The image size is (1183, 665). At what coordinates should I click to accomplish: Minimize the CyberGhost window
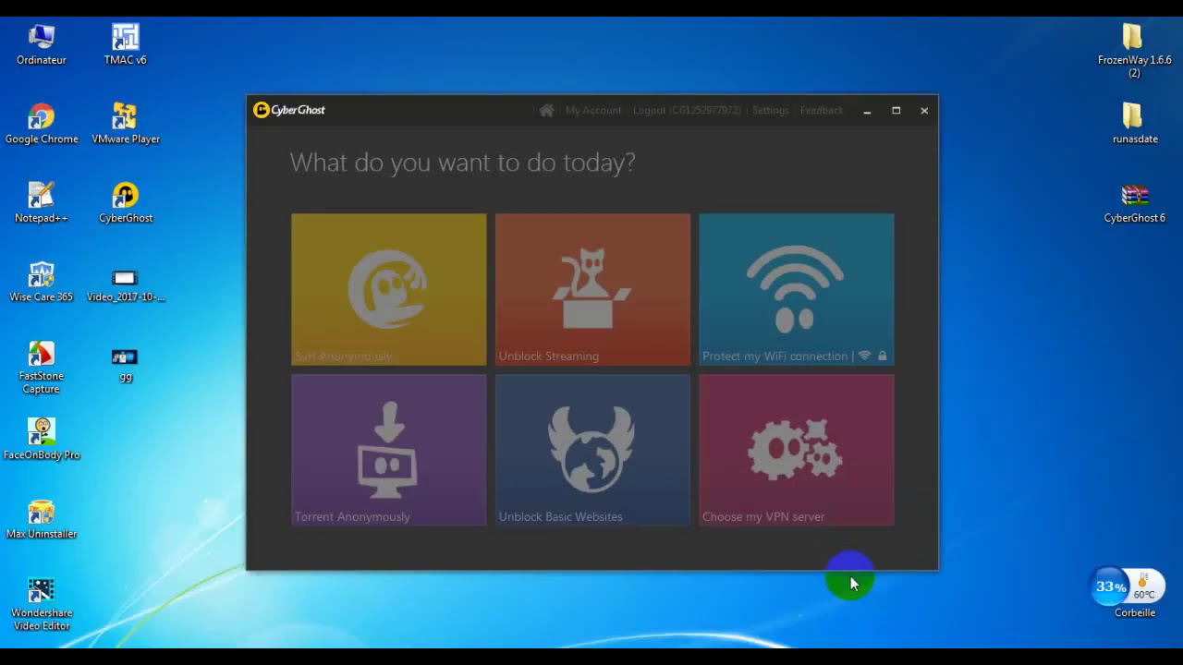pyautogui.click(x=867, y=111)
